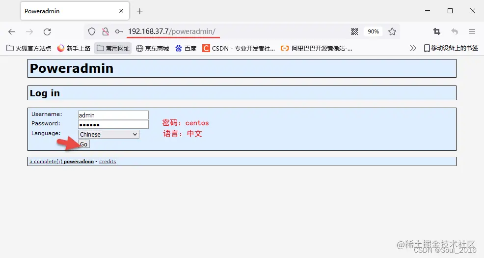Click the Username: label
The height and width of the screenshot is (258, 484).
coord(47,114)
